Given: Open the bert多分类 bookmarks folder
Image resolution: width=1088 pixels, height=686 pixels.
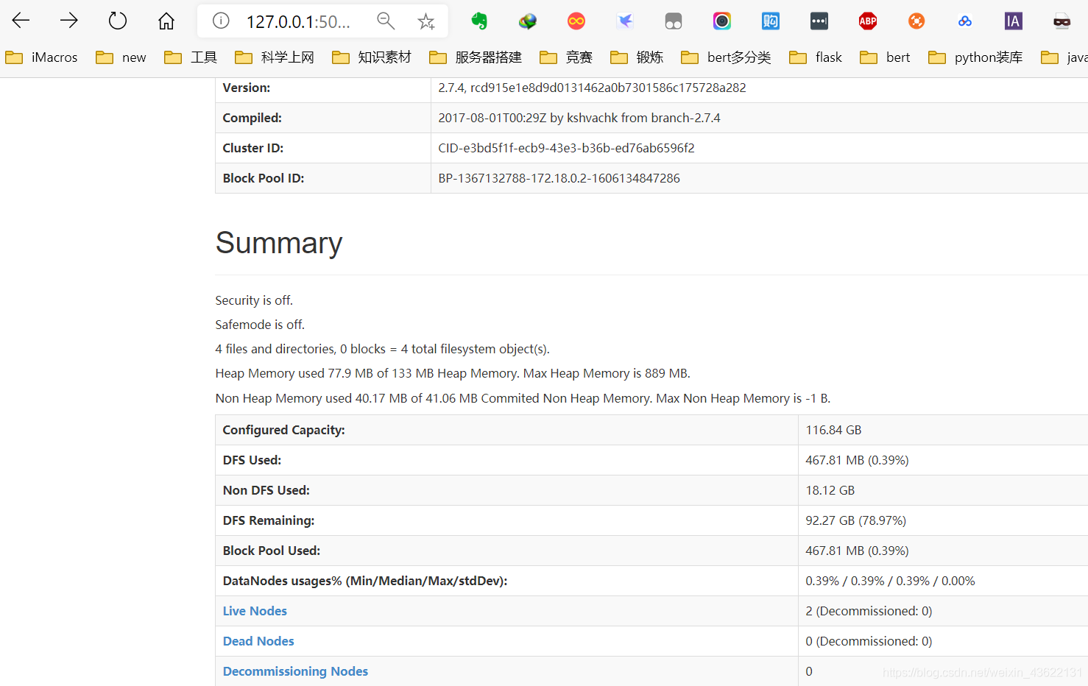Looking at the screenshot, I should tap(726, 57).
